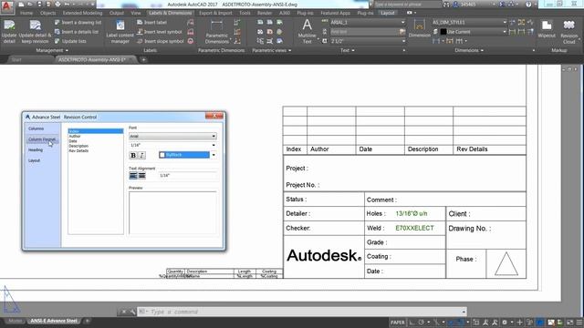Click Insert level symbol tool
The image size is (584, 328).
tap(160, 32)
